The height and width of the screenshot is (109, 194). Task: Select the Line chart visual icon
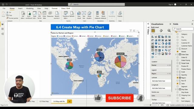click(x=153, y=40)
